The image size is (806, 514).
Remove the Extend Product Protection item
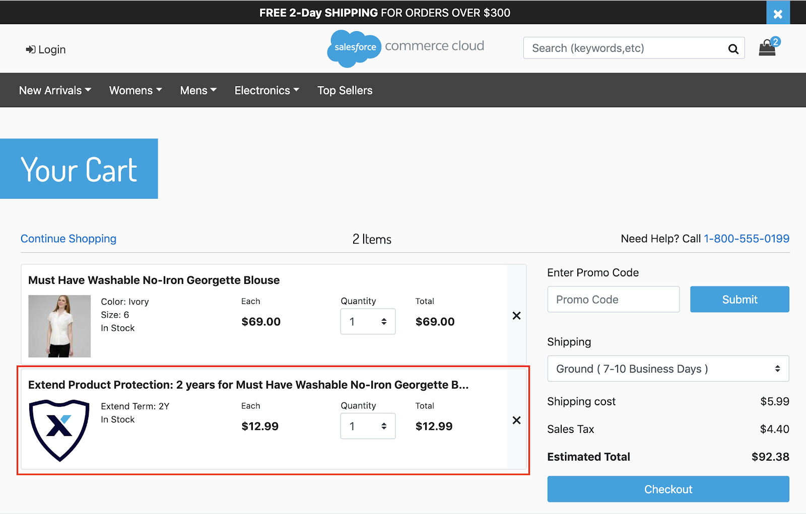(516, 420)
